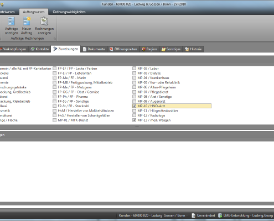Click the Unverändert status bar icon
The width and height of the screenshot is (274, 221).
pyautogui.click(x=193, y=215)
